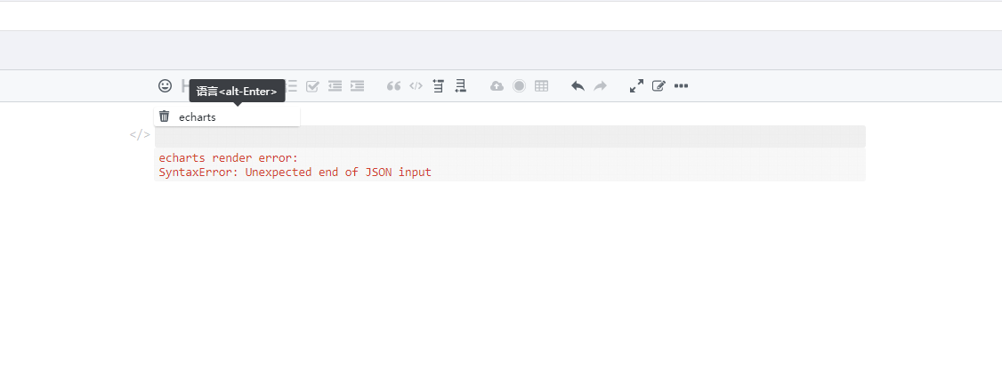Open the edit mode switcher

(x=659, y=85)
